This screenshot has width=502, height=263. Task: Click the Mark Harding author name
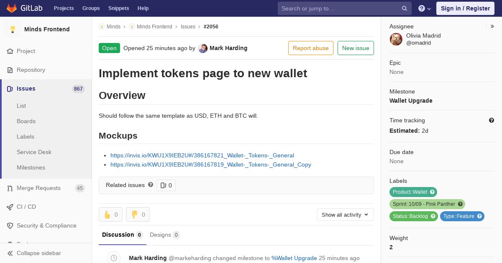(x=228, y=48)
